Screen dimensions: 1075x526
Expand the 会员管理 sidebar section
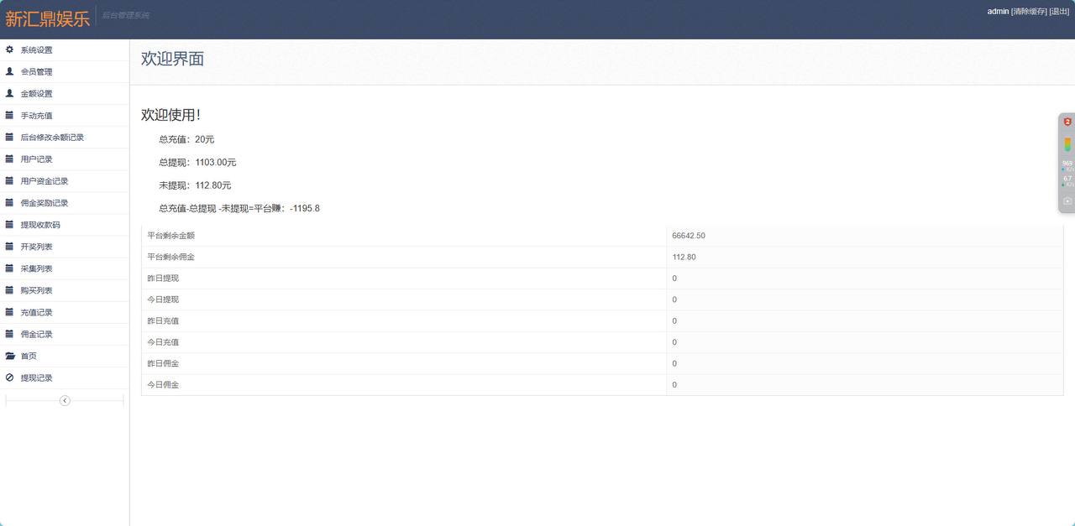(37, 72)
